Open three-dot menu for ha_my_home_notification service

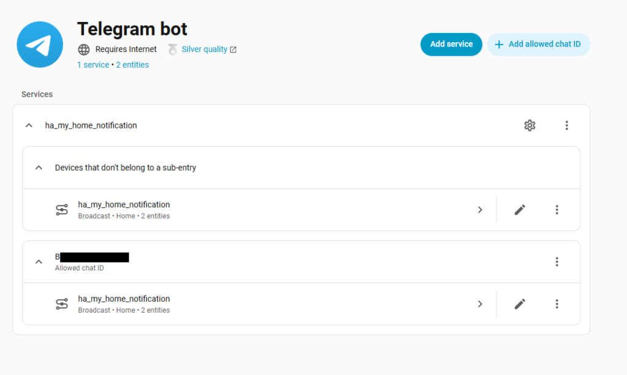coord(566,125)
